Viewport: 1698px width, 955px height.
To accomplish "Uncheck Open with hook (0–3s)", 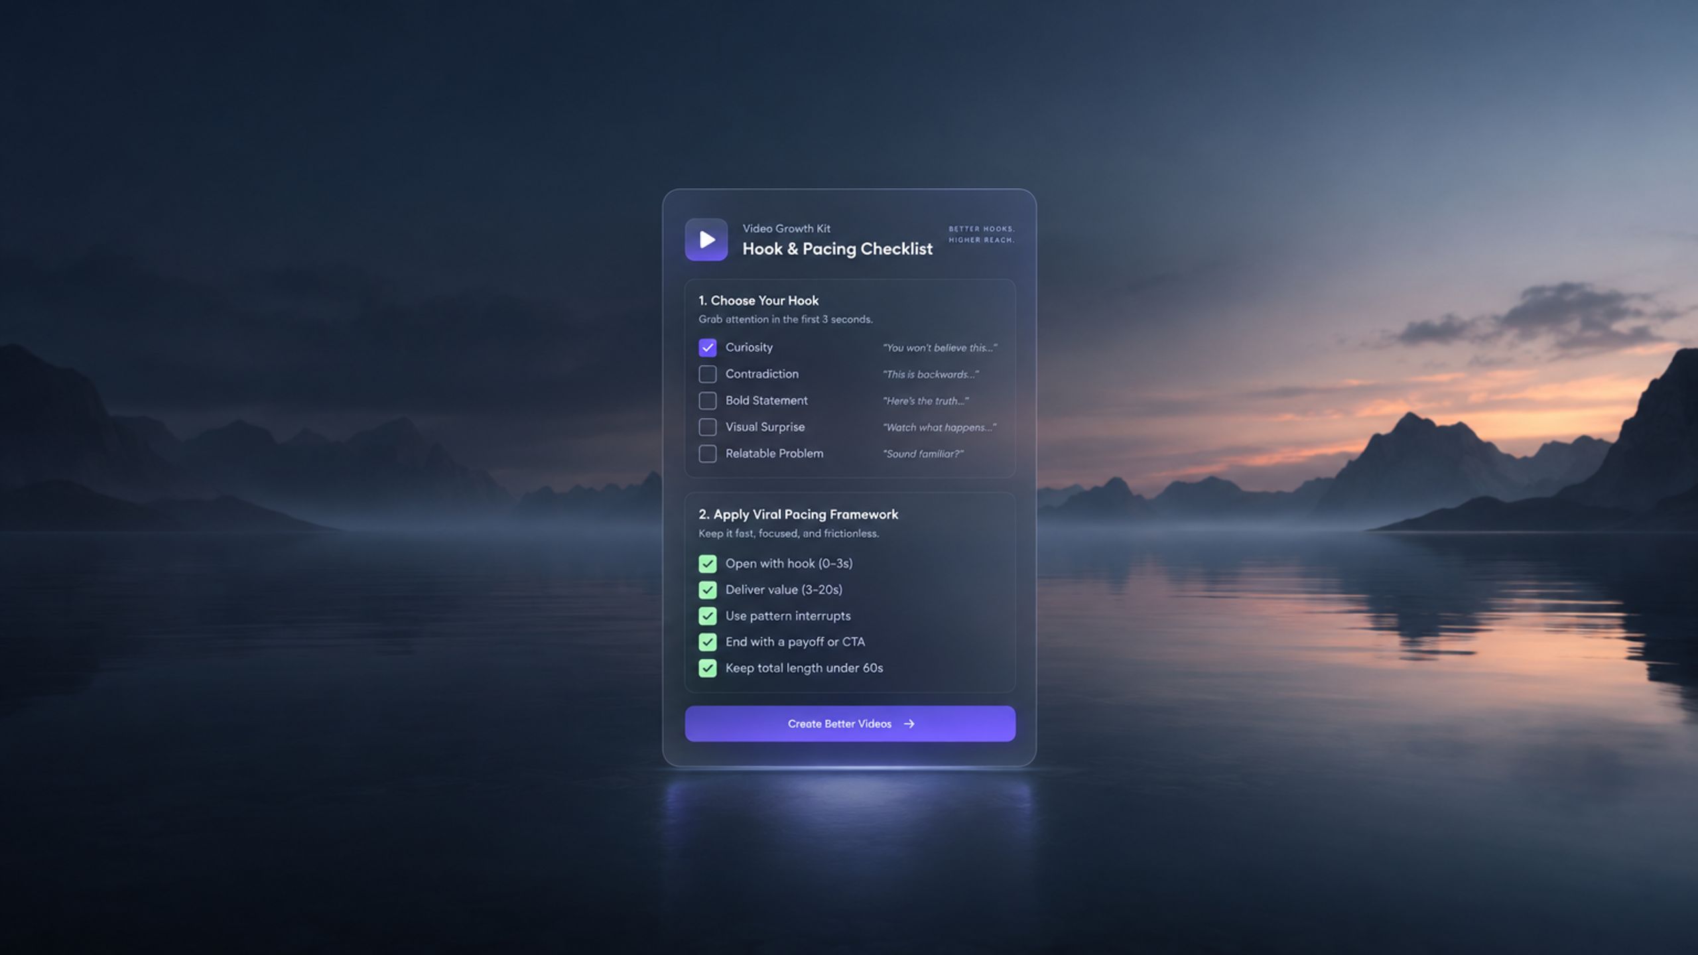I will pyautogui.click(x=708, y=564).
